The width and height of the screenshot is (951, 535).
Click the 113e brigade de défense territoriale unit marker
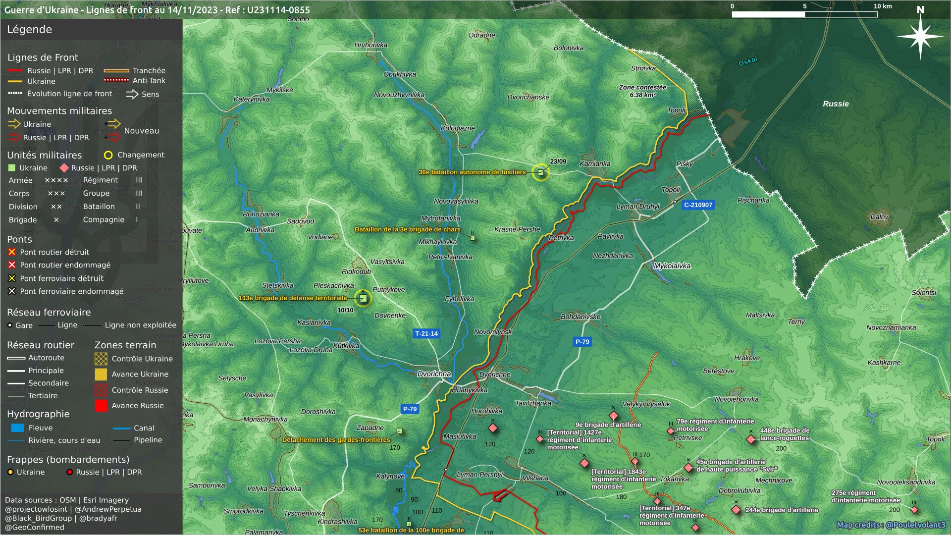pos(363,298)
